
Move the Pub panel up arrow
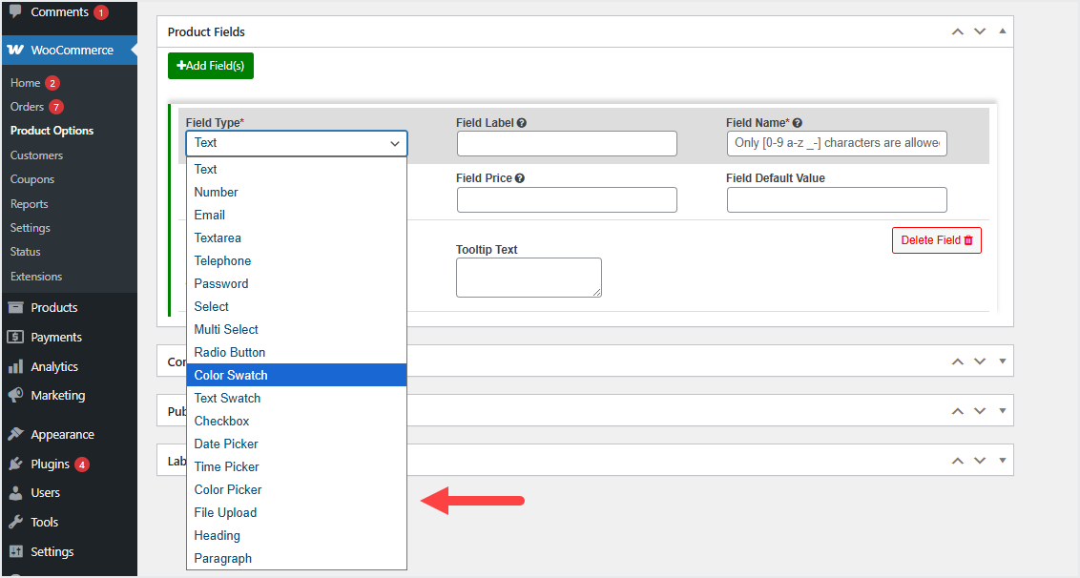point(957,410)
